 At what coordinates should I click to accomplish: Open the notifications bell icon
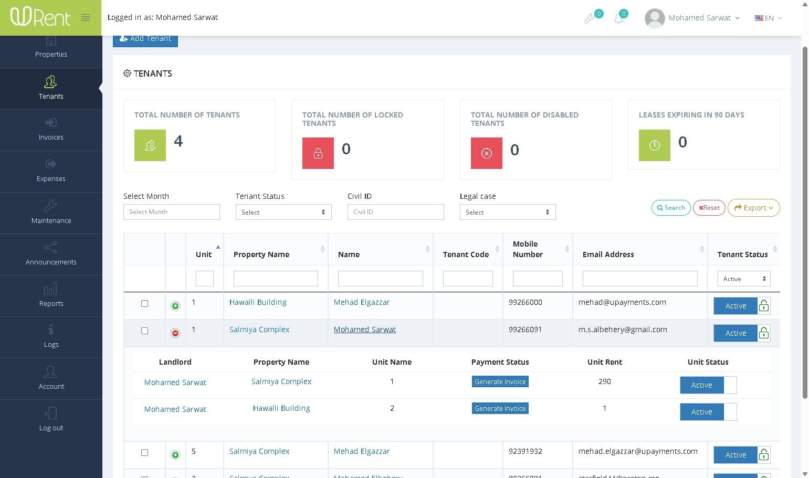(619, 19)
